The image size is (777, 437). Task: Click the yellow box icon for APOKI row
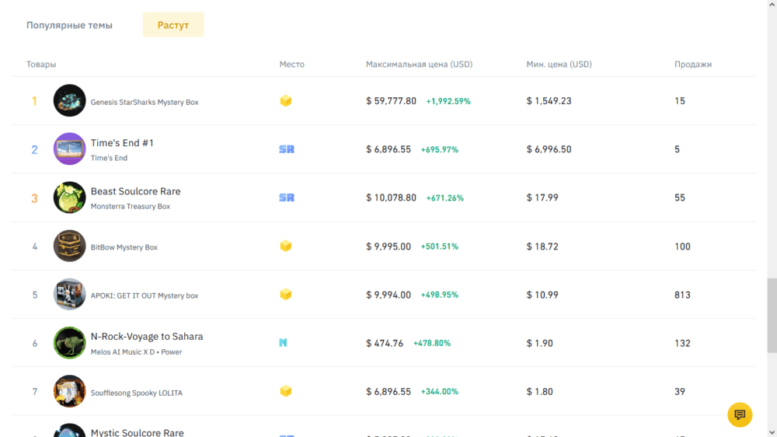click(286, 295)
